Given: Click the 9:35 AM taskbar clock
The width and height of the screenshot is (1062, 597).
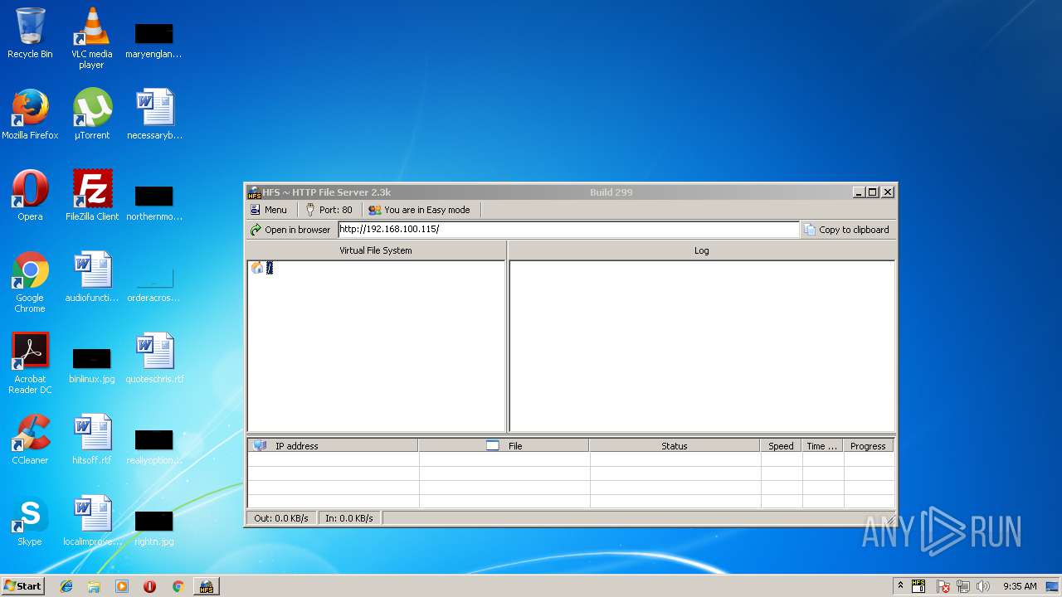Looking at the screenshot, I should pos(1020,586).
